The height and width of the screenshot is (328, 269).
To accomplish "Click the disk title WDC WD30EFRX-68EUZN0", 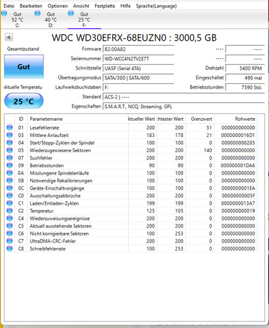I will coord(109,38).
